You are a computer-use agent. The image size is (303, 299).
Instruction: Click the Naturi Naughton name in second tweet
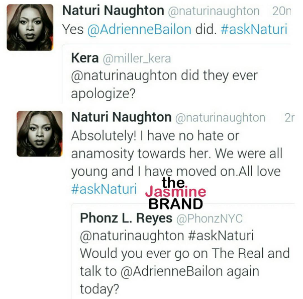coord(122,117)
